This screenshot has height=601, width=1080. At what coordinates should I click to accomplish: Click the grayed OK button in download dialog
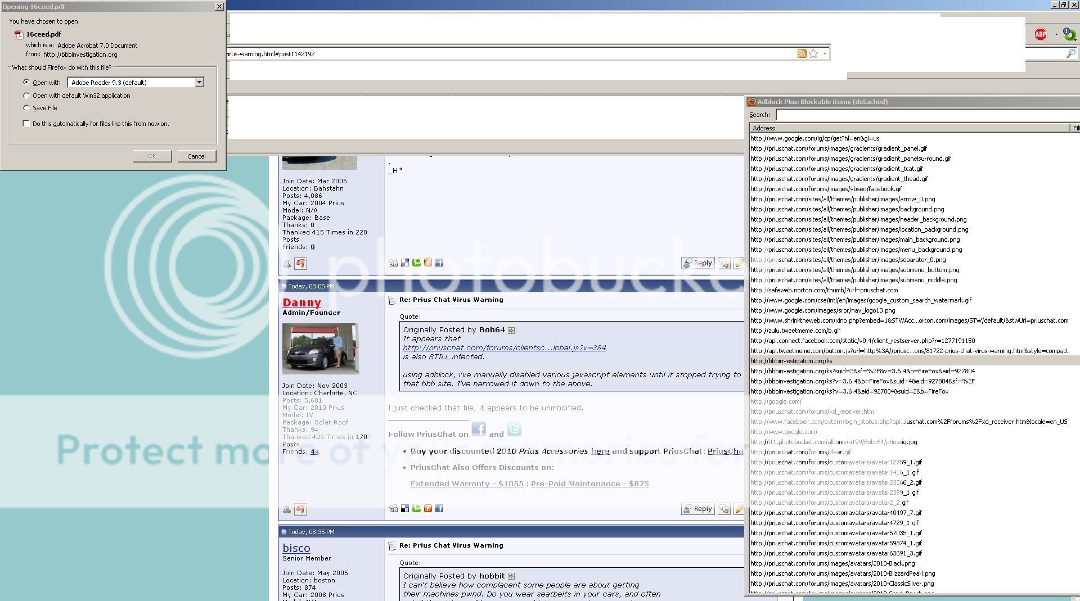(x=152, y=156)
